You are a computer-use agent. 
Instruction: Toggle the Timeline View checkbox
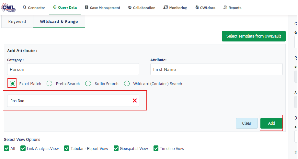pos(156,148)
